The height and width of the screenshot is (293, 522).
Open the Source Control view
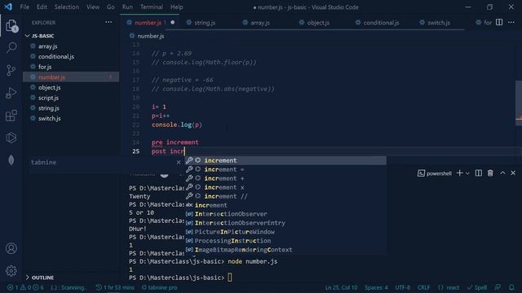11,70
